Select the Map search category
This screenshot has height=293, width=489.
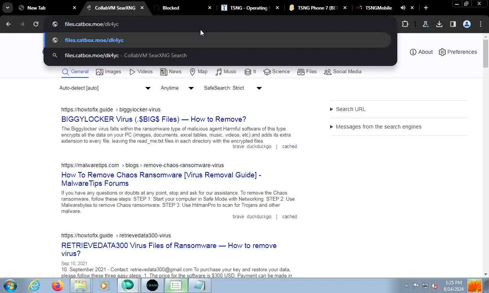pyautogui.click(x=198, y=72)
